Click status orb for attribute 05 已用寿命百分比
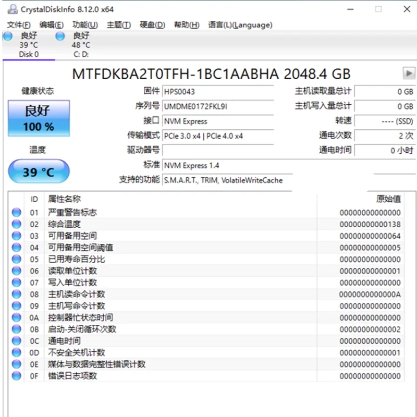417x417 pixels. coord(17,259)
